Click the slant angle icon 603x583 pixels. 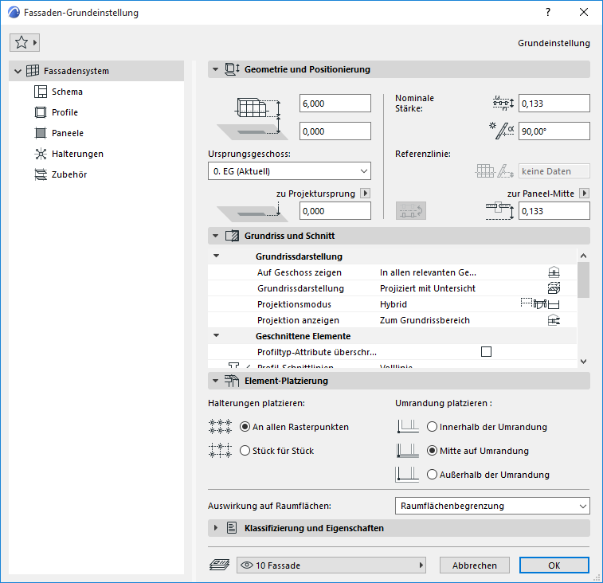pos(502,131)
